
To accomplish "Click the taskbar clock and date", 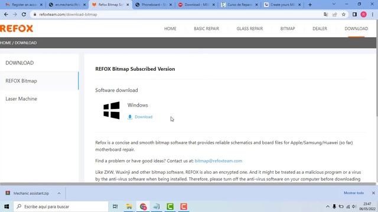I will click(x=367, y=207).
